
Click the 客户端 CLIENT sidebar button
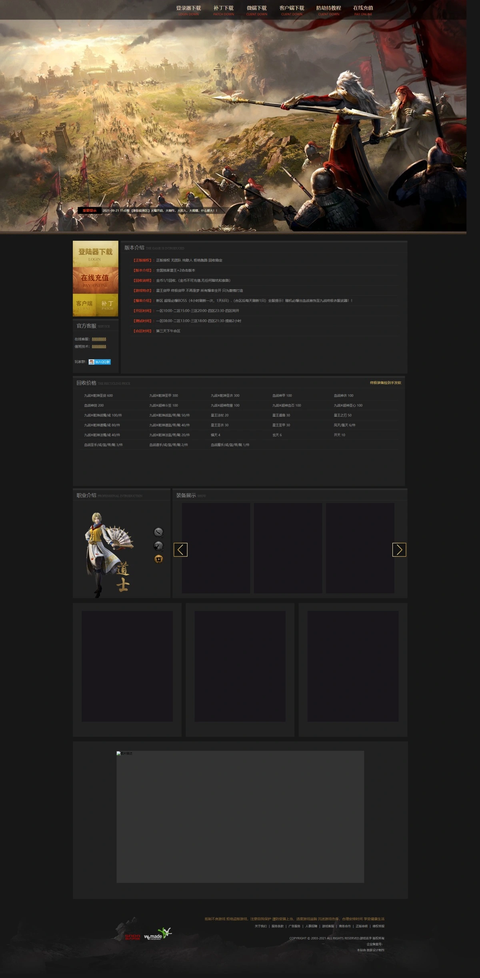(84, 305)
